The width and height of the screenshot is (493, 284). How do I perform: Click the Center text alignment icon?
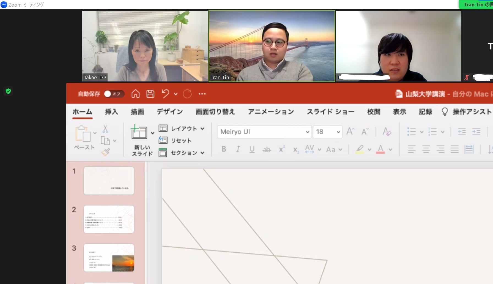(426, 149)
